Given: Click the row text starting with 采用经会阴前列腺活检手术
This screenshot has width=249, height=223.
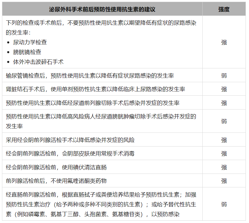Looking at the screenshot, I should click(70, 140).
